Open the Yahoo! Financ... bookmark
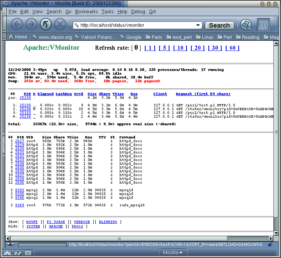Viewport: 281px width, 258px height. point(95,37)
